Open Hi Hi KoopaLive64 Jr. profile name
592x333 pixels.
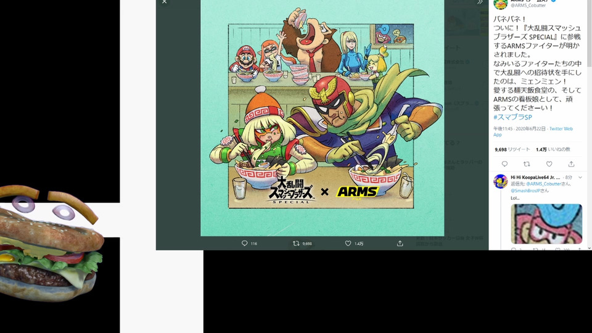[535, 177]
